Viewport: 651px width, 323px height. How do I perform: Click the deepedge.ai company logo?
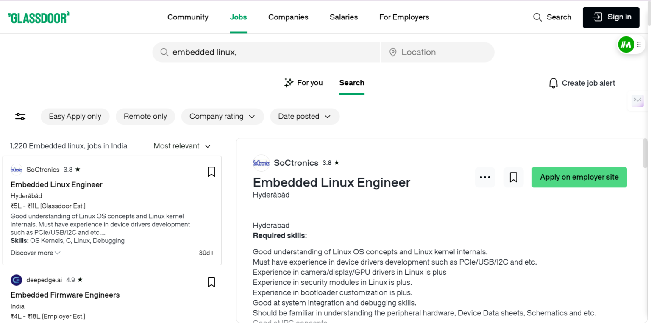[x=16, y=280]
